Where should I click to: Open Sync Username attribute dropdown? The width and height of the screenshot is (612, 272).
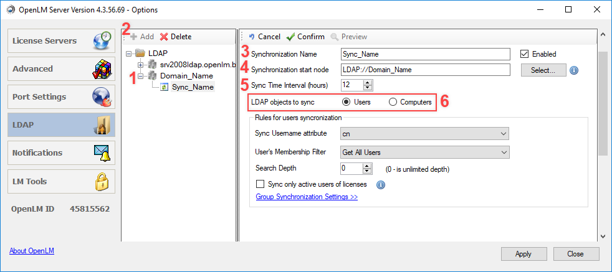click(425, 133)
